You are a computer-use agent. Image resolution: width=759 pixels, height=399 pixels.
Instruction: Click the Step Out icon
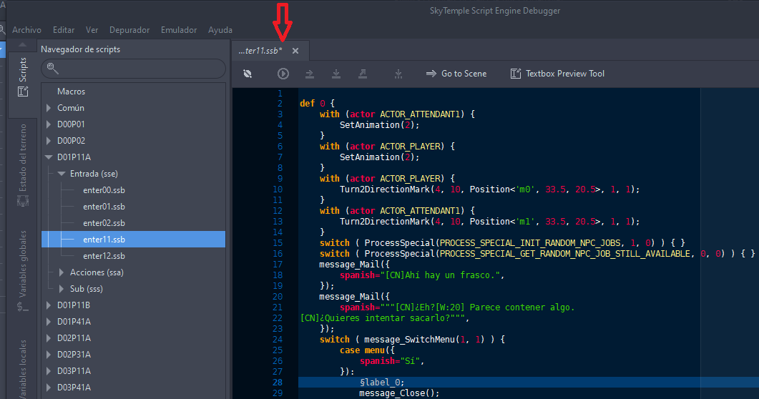point(363,74)
